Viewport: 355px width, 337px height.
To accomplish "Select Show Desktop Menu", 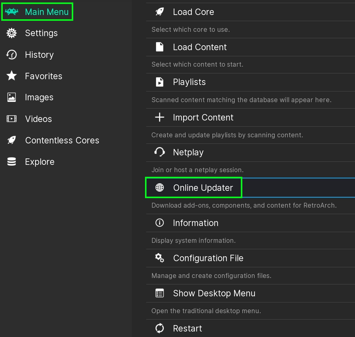I will click(x=214, y=293).
